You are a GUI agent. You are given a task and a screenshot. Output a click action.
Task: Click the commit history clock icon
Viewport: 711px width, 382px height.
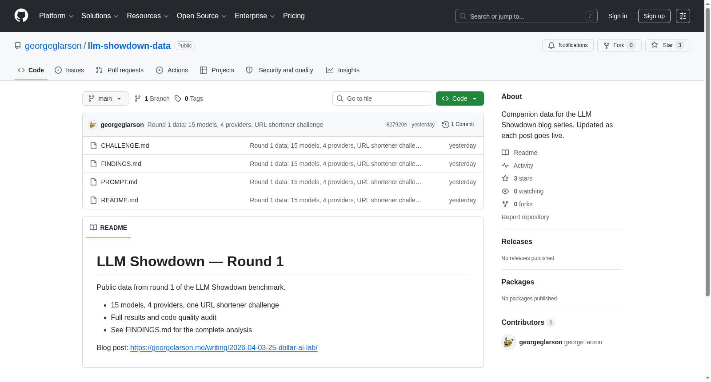point(446,125)
